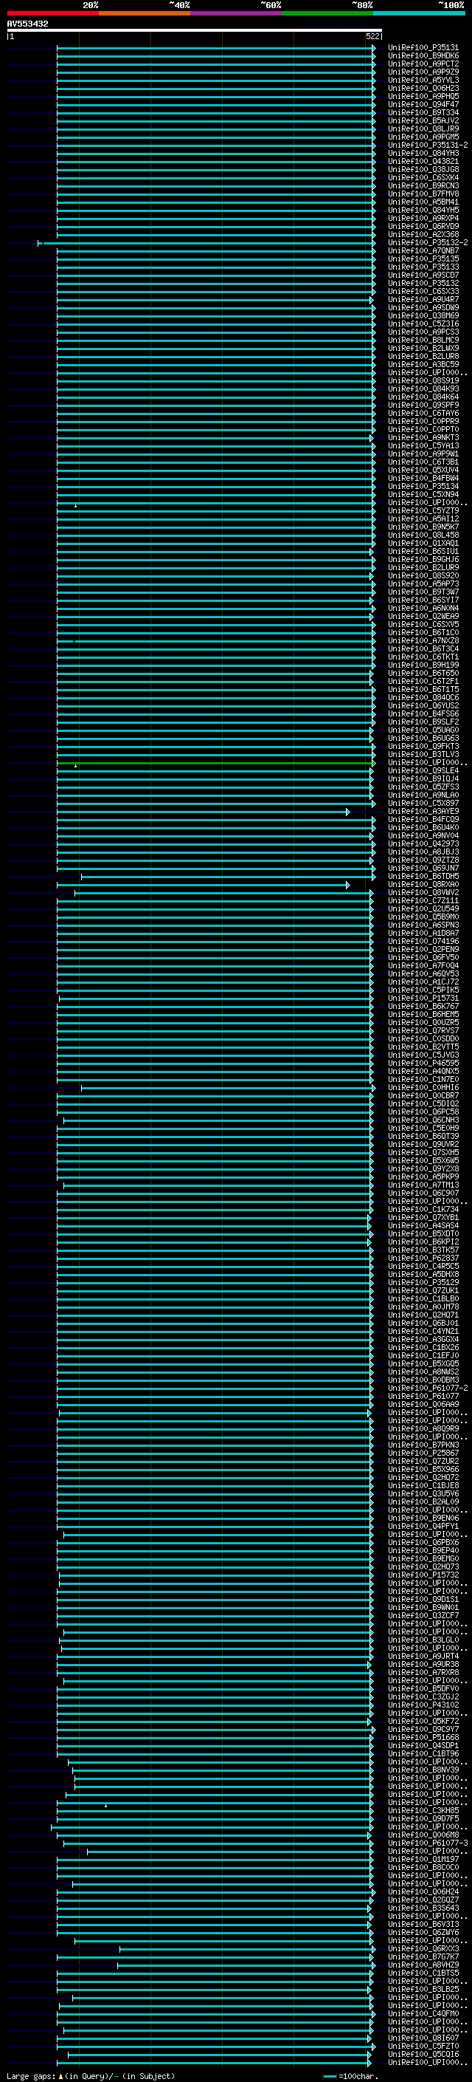Select the query name AV553432

27,24
